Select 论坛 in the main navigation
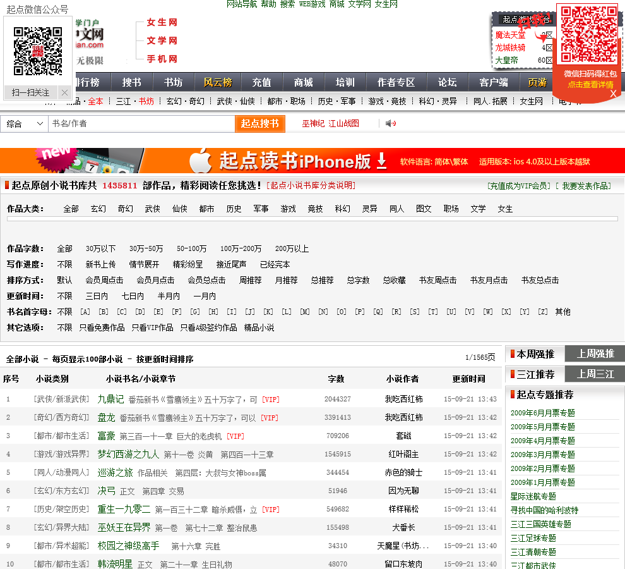 447,83
